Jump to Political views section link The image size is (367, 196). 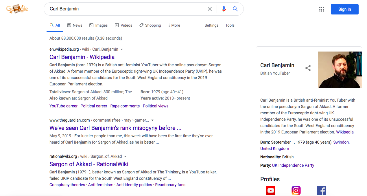(x=156, y=106)
